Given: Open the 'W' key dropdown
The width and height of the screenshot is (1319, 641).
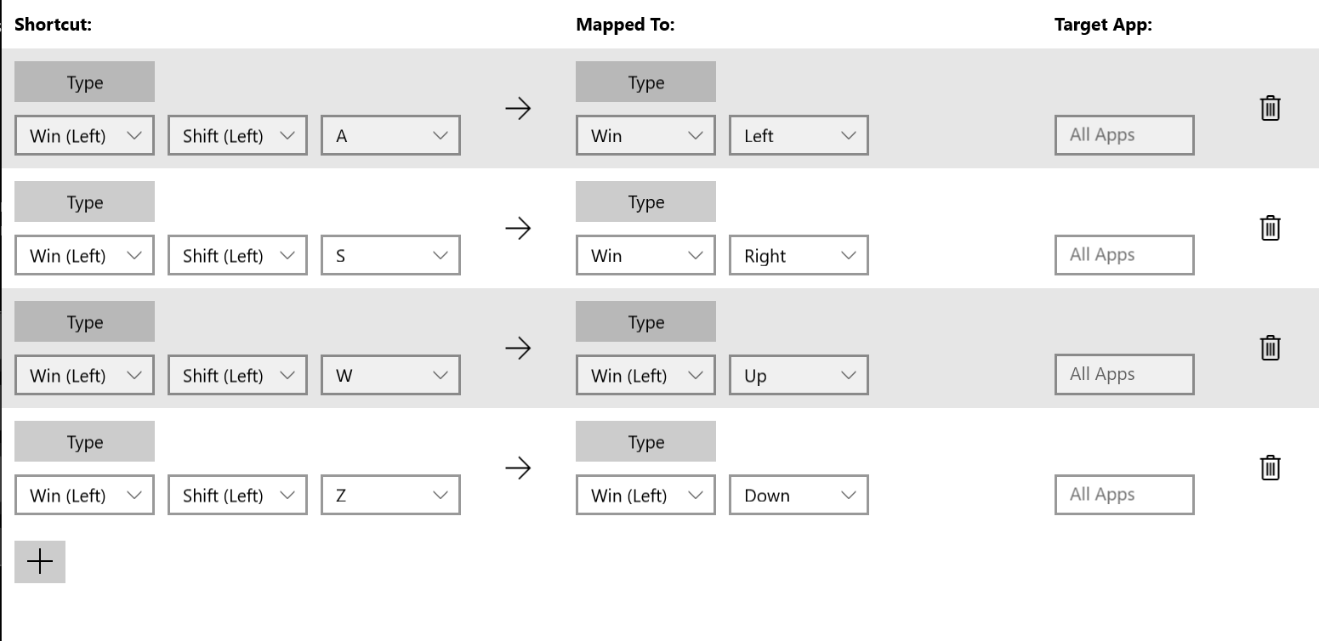Looking at the screenshot, I should click(389, 375).
